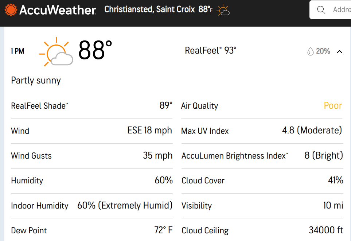The image size is (351, 241).
Task: Collapse the 1 PM hourly details chevron
Action: (339, 52)
